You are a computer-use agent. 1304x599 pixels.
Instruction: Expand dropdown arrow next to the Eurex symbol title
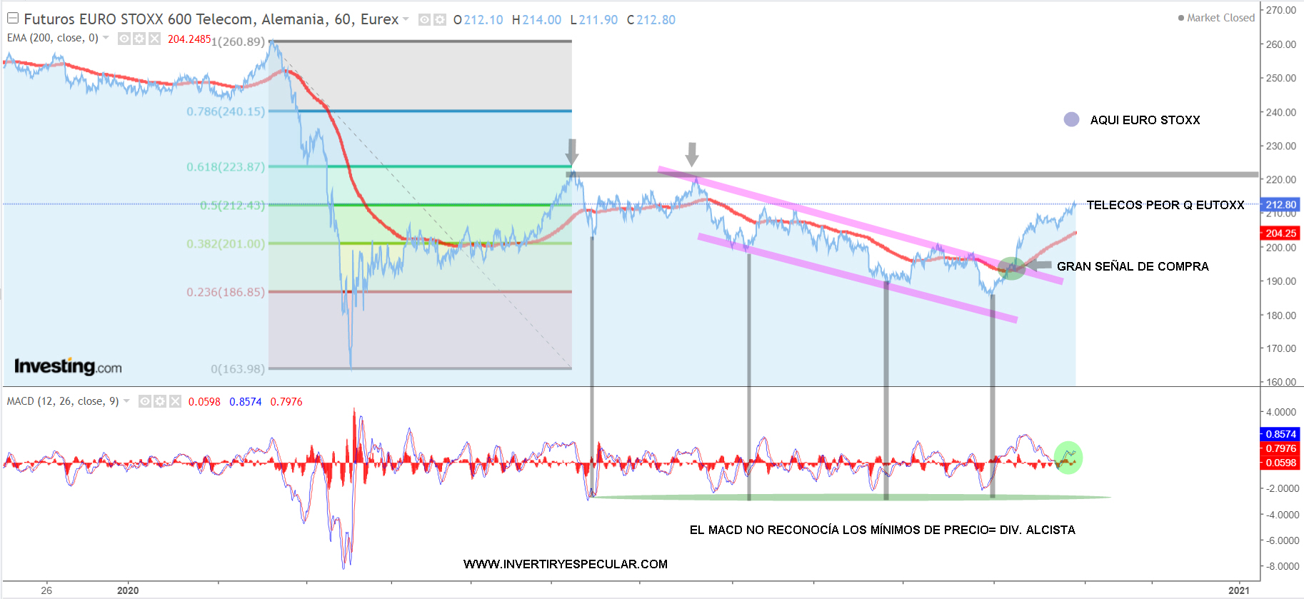(x=406, y=19)
